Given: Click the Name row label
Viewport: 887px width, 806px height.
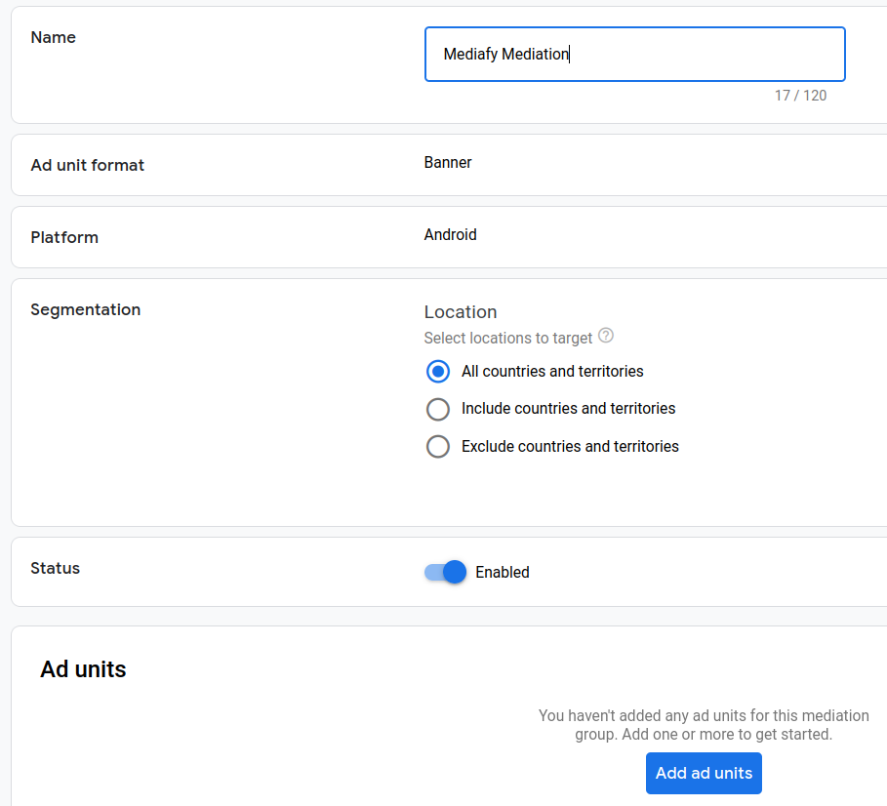Looking at the screenshot, I should pyautogui.click(x=53, y=38).
